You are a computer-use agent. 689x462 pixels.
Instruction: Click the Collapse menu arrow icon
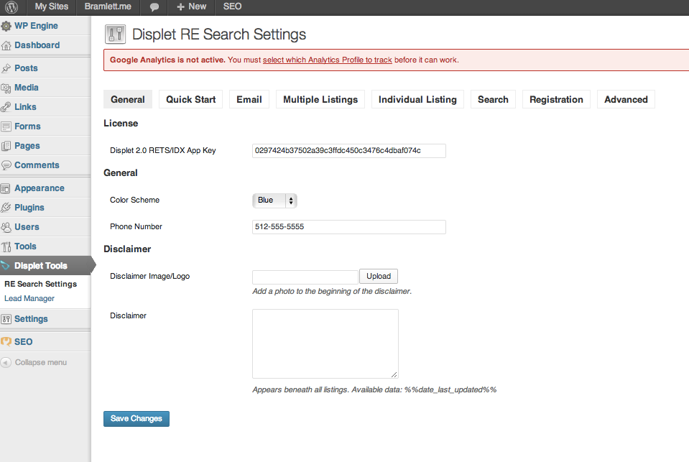[6, 362]
